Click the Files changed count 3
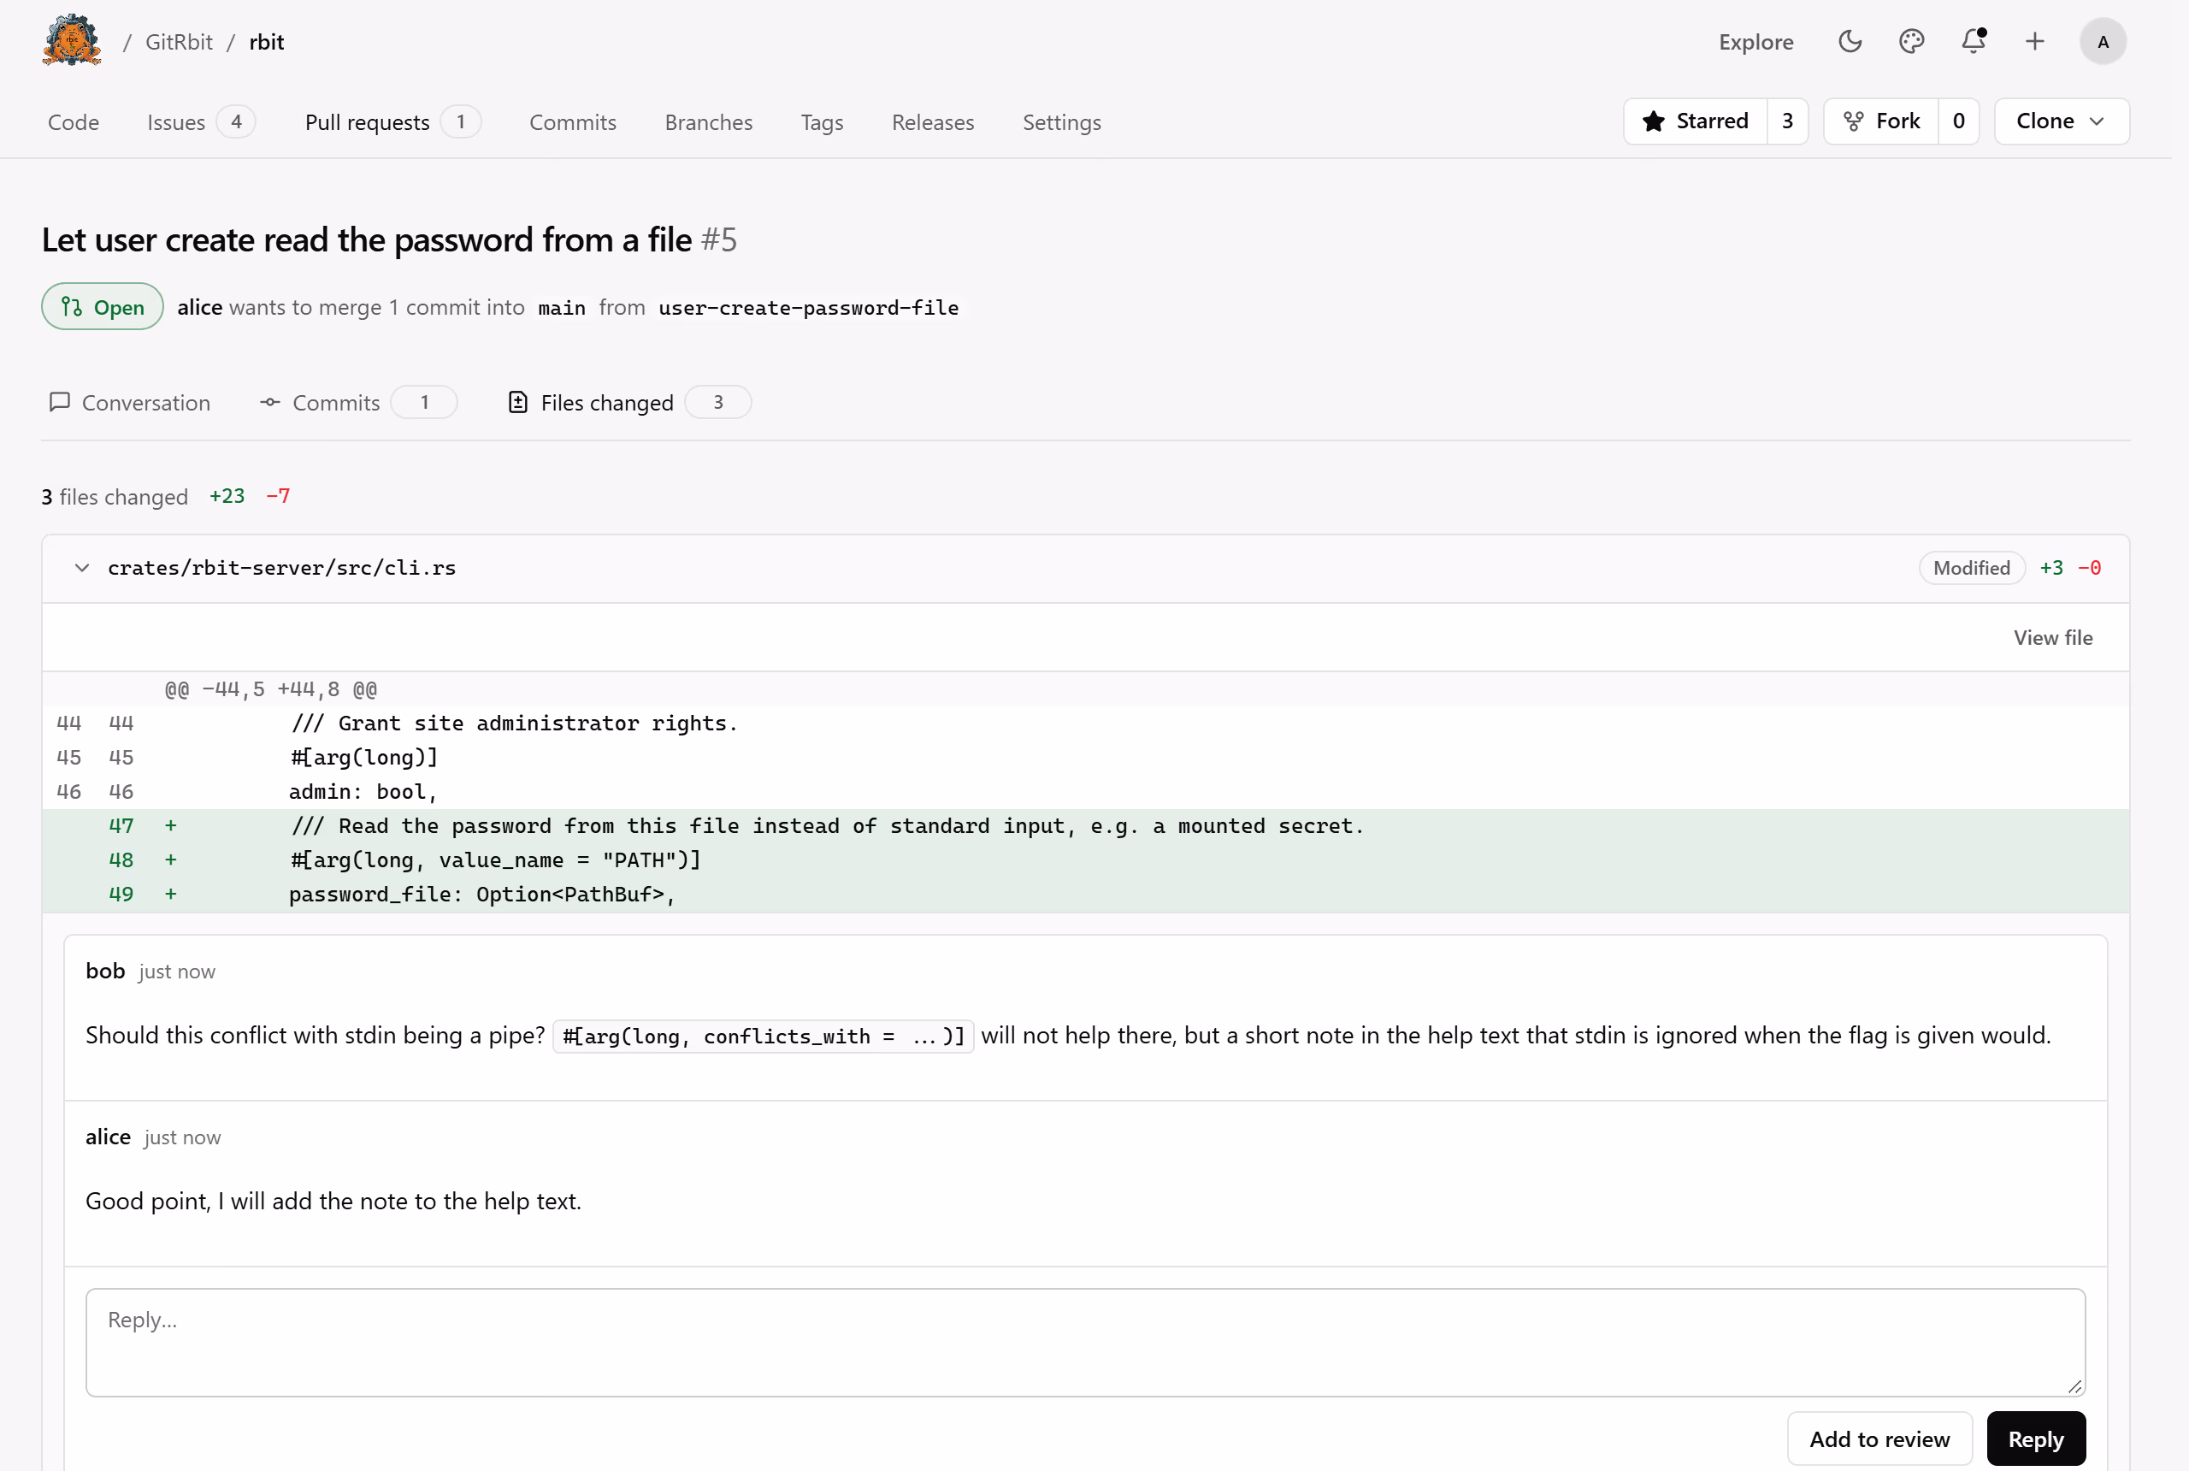Image resolution: width=2189 pixels, height=1471 pixels. [x=718, y=403]
